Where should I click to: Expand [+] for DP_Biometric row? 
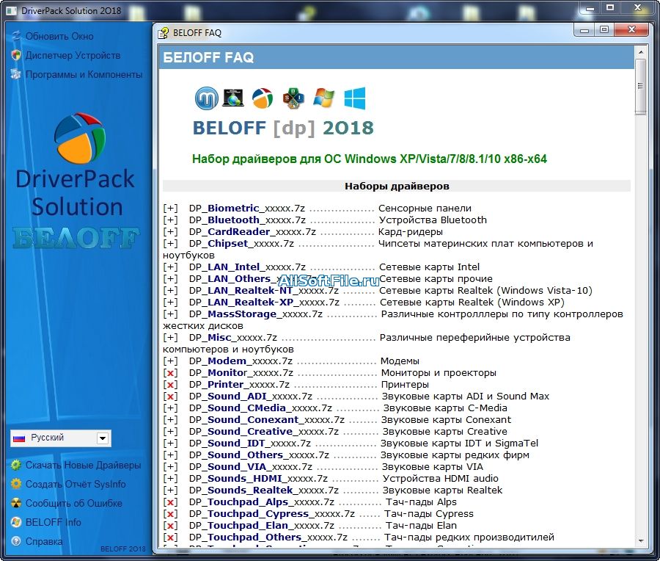coord(170,209)
